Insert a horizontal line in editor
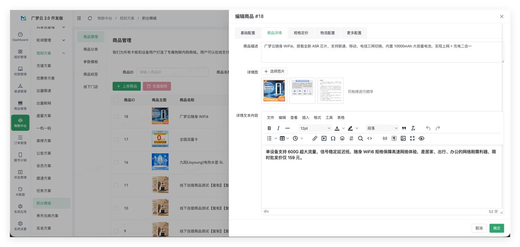The image size is (520, 247). (x=287, y=128)
